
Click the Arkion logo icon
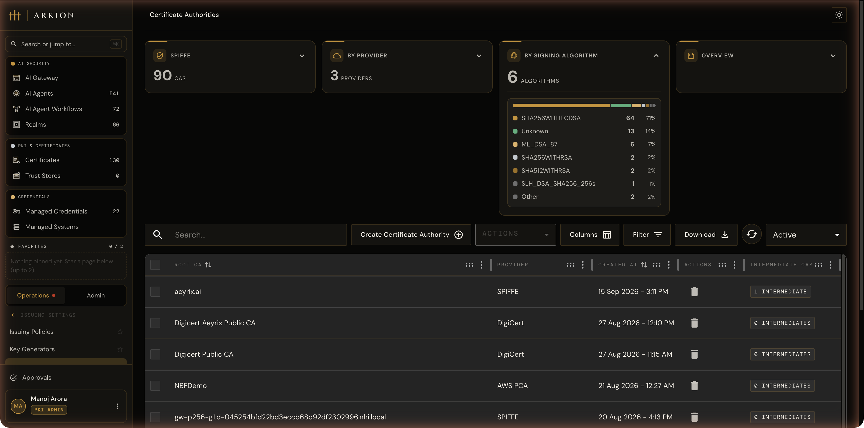click(x=14, y=15)
